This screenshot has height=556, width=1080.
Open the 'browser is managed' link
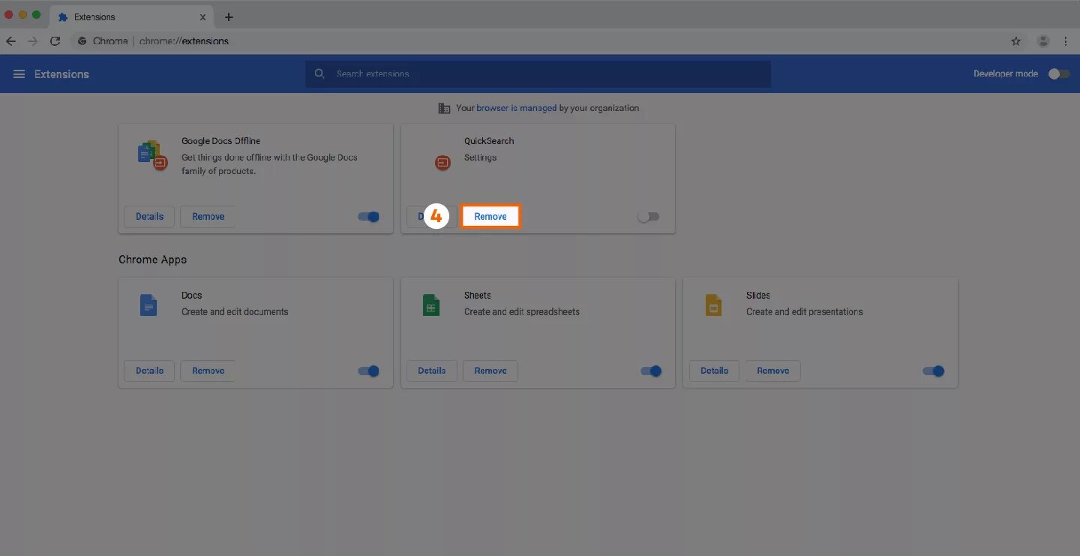pos(516,108)
